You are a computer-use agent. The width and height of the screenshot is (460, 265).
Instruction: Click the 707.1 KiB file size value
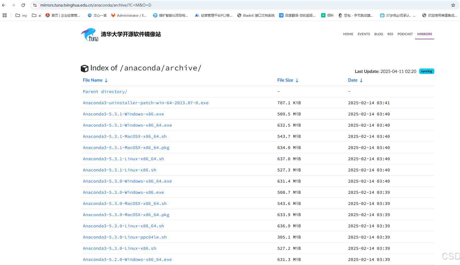click(x=289, y=103)
